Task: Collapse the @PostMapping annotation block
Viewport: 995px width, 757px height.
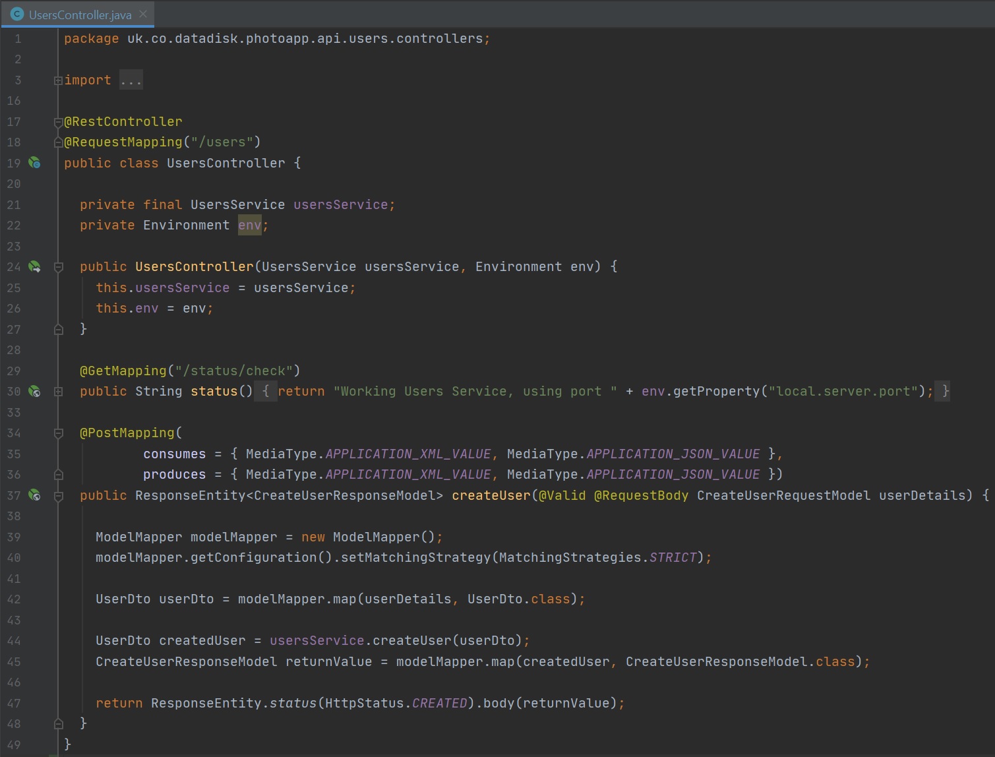Action: click(58, 433)
